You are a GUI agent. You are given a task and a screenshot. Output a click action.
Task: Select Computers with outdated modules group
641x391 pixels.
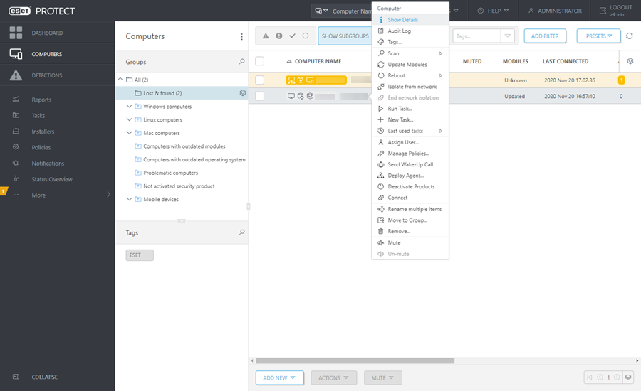click(184, 146)
